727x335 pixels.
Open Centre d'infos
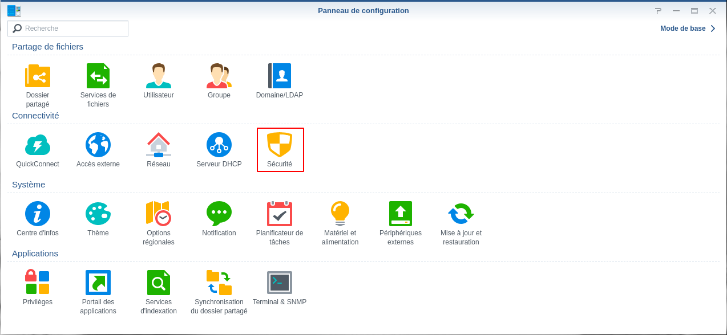(x=38, y=214)
